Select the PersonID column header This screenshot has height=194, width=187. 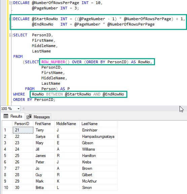pos(23,124)
